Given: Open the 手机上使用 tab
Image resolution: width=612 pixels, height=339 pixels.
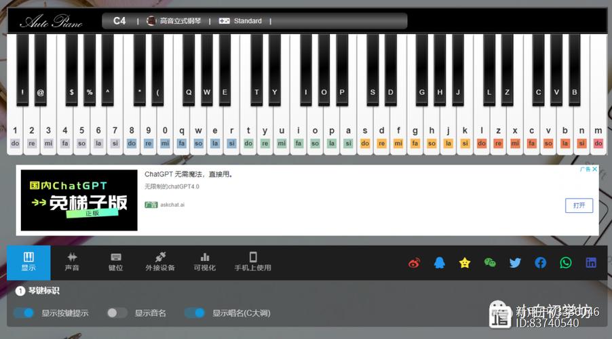Looking at the screenshot, I should 252,262.
